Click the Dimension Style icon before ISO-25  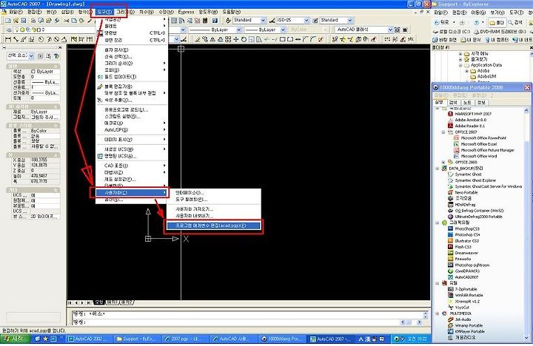pos(272,21)
